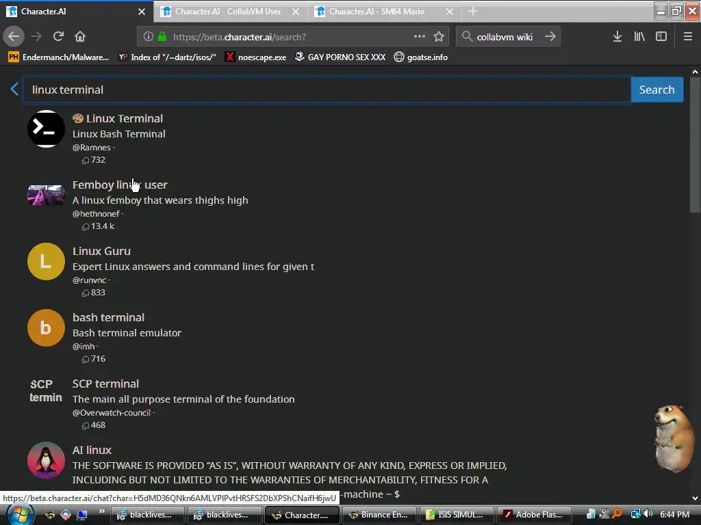701x525 pixels.
Task: Show site information icon in address bar
Action: [x=149, y=37]
